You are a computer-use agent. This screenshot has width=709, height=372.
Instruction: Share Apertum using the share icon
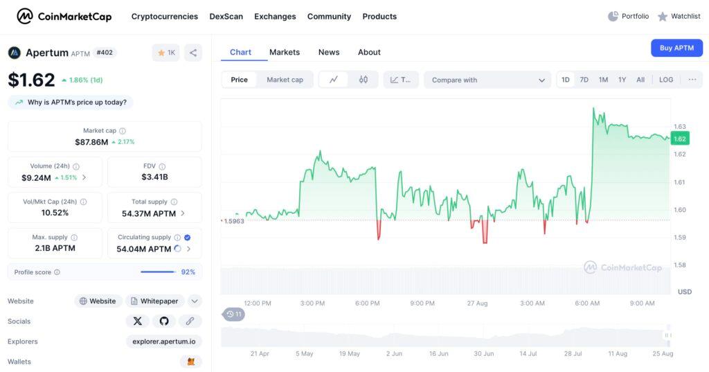pos(193,53)
